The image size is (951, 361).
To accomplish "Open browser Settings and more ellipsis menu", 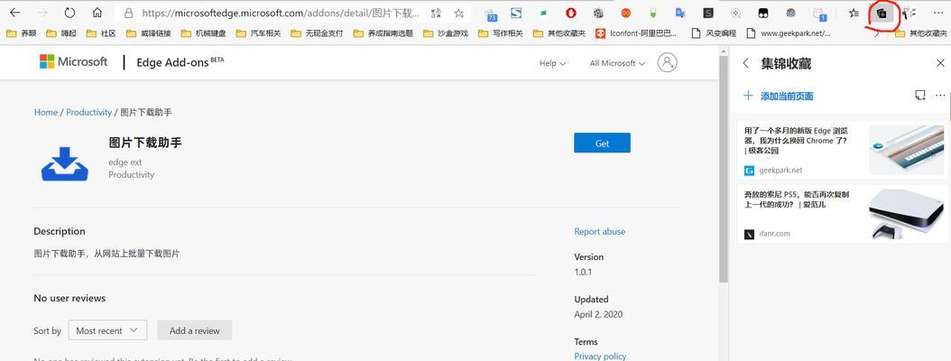I will tap(937, 13).
